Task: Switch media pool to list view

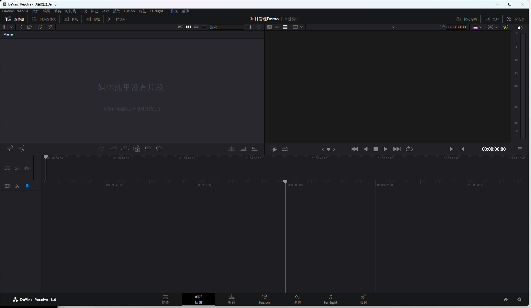Action: (204, 27)
